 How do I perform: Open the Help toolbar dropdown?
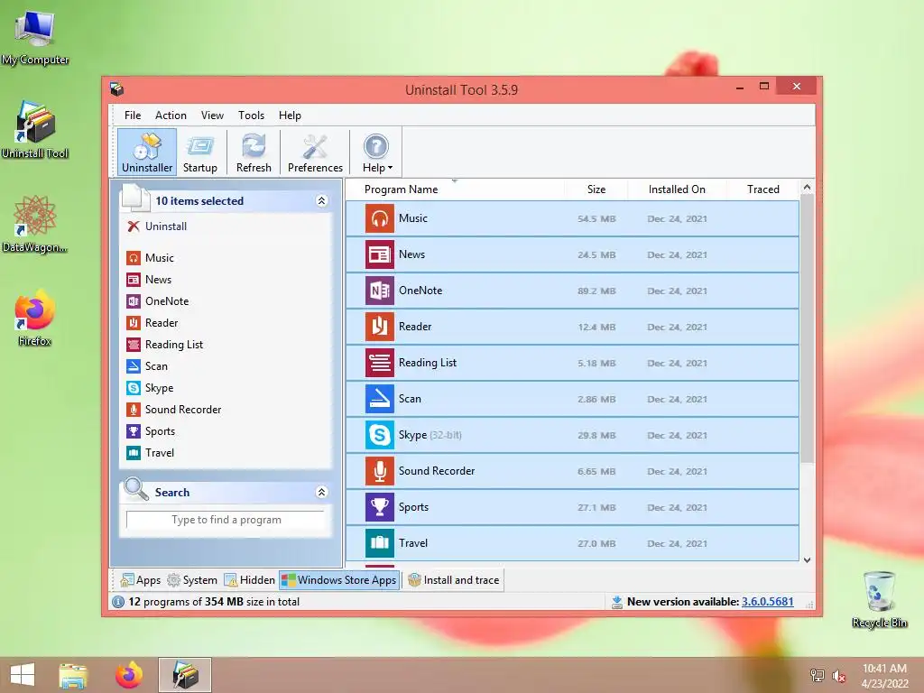(x=376, y=152)
